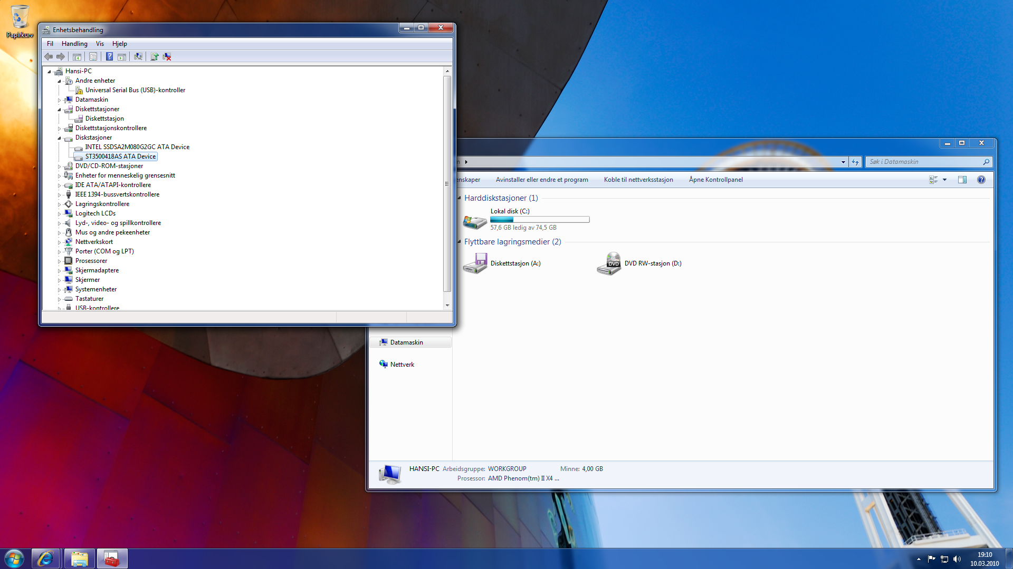Click the Lyd-, video- og spillkontrollere speaker icon

pyautogui.click(x=68, y=223)
